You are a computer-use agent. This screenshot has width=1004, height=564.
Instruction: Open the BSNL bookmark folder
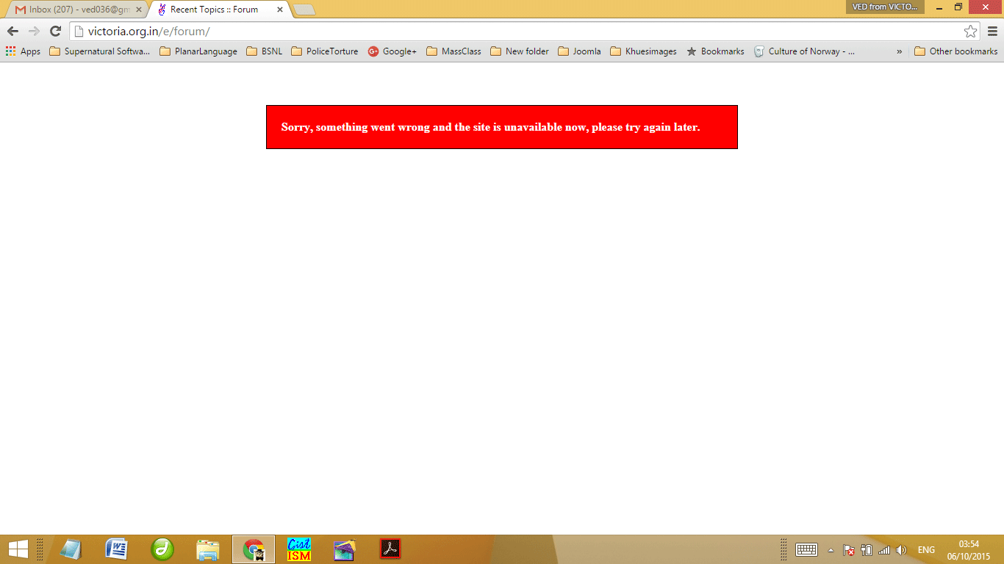coord(264,51)
